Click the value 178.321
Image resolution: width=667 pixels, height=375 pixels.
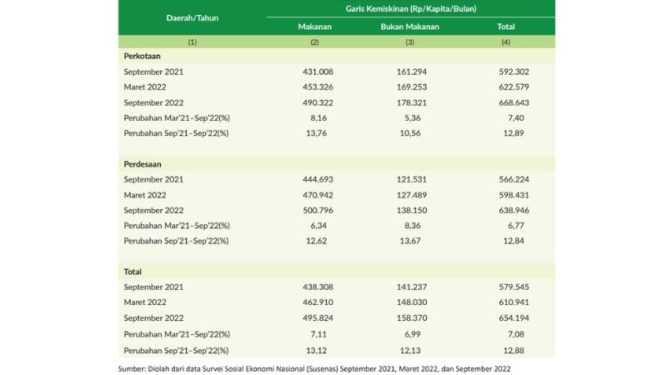412,102
